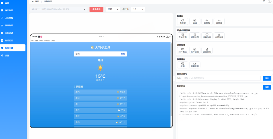Click 卸载应用 button
Screen dimensions: 273x139
click(x=195, y=36)
